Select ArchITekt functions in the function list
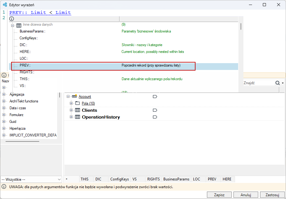This screenshot has width=286, height=199. pos(24,101)
